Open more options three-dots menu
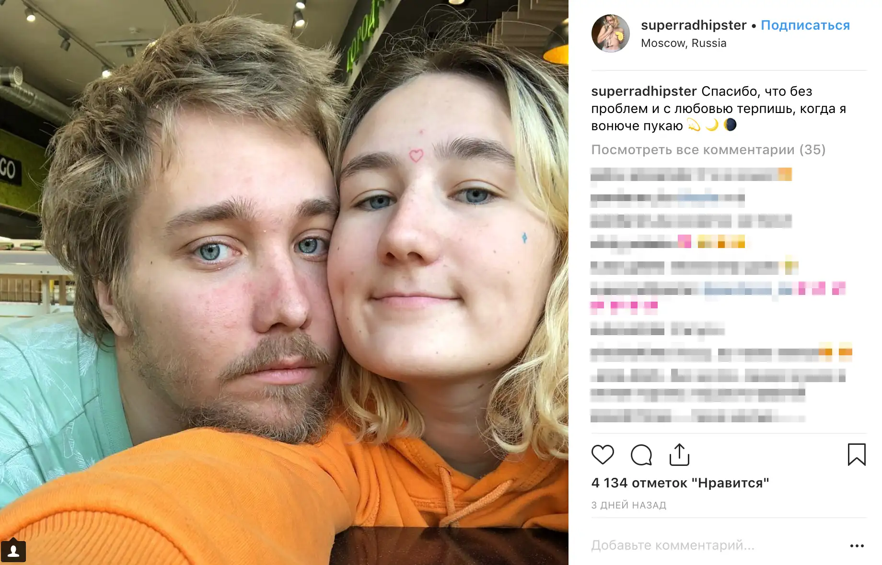Viewport: 882px width, 565px height. (x=857, y=545)
